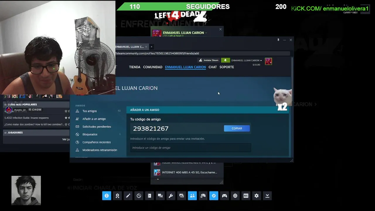Open friend entry INTERNET 400 MBS A 45 SO

pos(187,172)
